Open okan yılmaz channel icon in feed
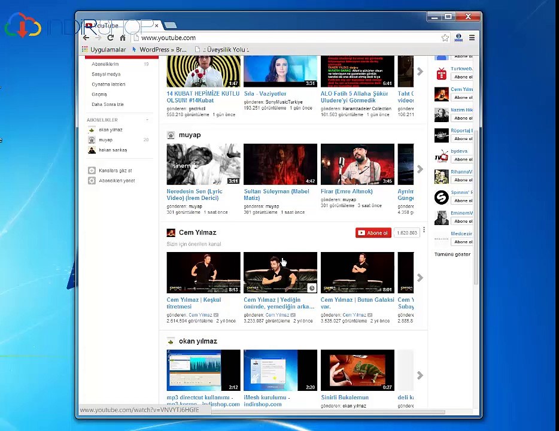The image size is (559, 431). [x=171, y=342]
